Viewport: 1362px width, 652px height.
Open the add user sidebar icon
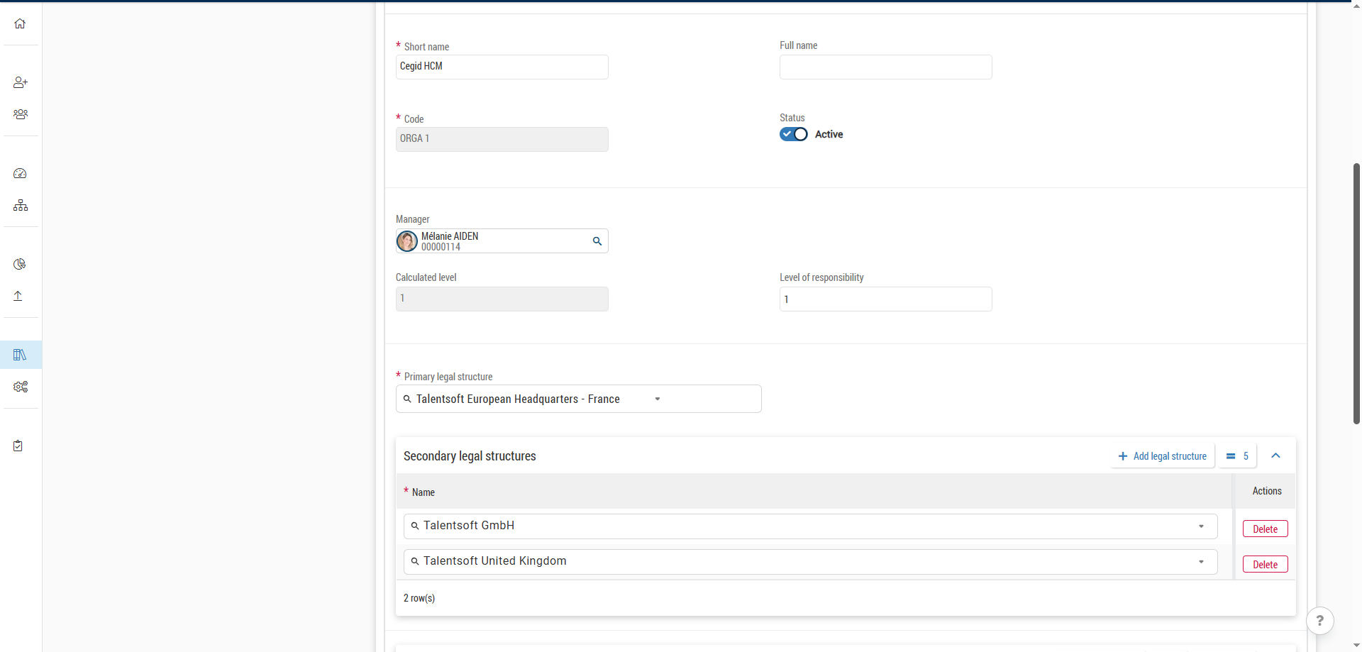pos(20,82)
